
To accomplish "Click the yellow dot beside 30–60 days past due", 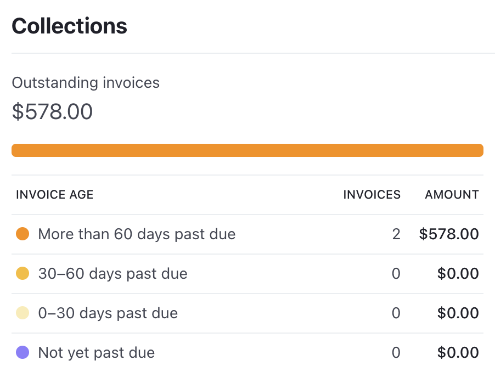I will tap(22, 273).
